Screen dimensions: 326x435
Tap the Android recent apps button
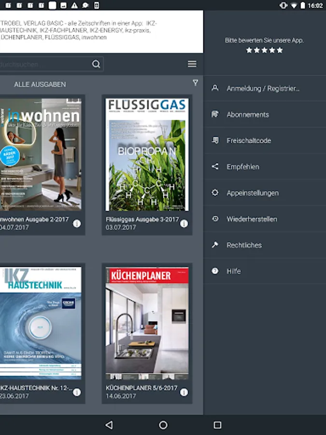pyautogui.click(x=218, y=425)
